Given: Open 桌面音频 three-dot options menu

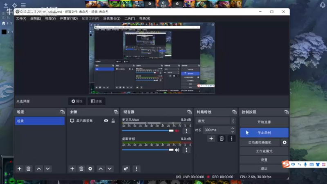Looking at the screenshot, I should pos(186,150).
